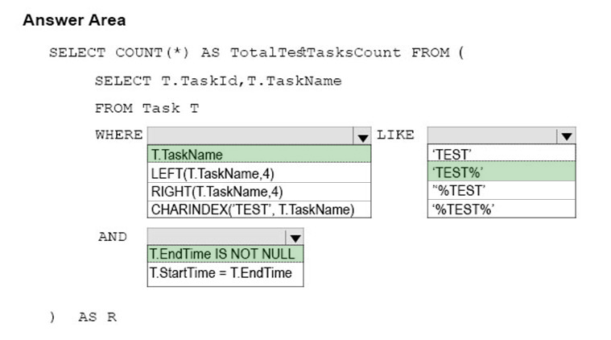Click the empty WHERE combo box field
611x340 pixels.
coord(250,136)
